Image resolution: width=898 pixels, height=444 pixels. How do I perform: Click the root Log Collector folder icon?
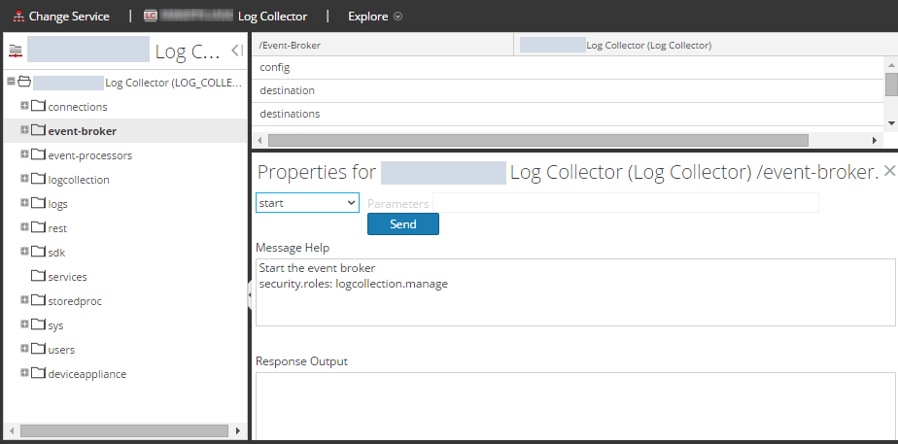[x=24, y=83]
